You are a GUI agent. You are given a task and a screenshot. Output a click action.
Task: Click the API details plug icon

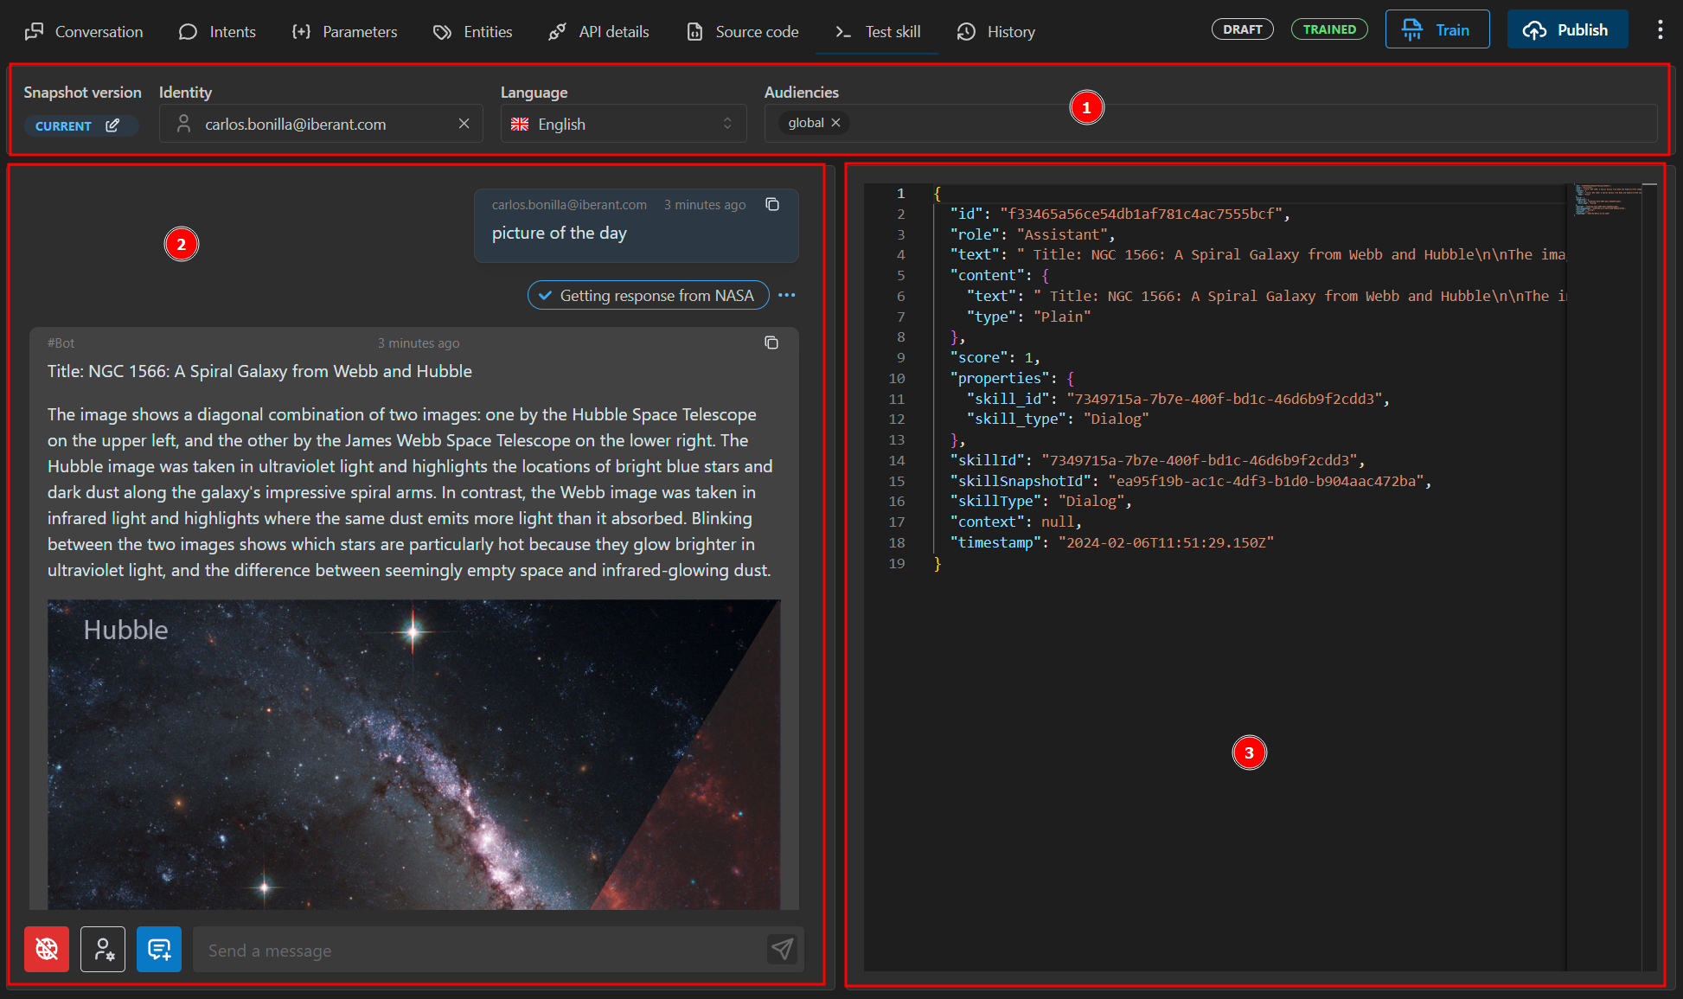click(x=557, y=32)
